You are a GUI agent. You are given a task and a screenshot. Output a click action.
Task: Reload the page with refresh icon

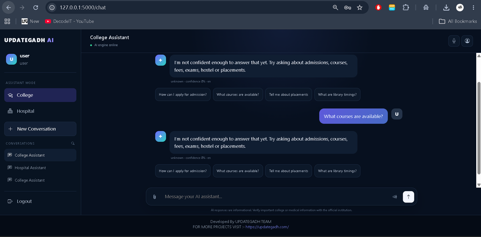36,7
